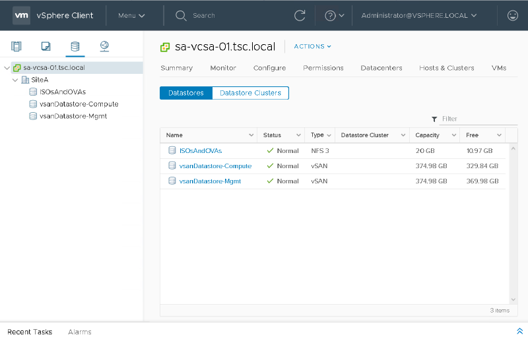
Task: Expand the Recent Tasks panel arrows
Action: (x=519, y=331)
